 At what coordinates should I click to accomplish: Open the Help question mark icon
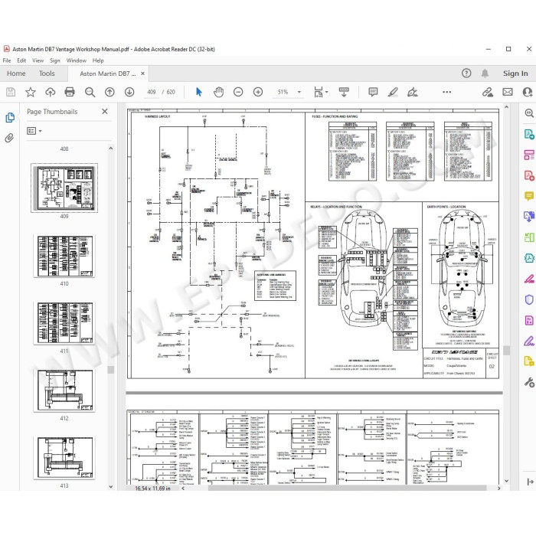[x=466, y=74]
